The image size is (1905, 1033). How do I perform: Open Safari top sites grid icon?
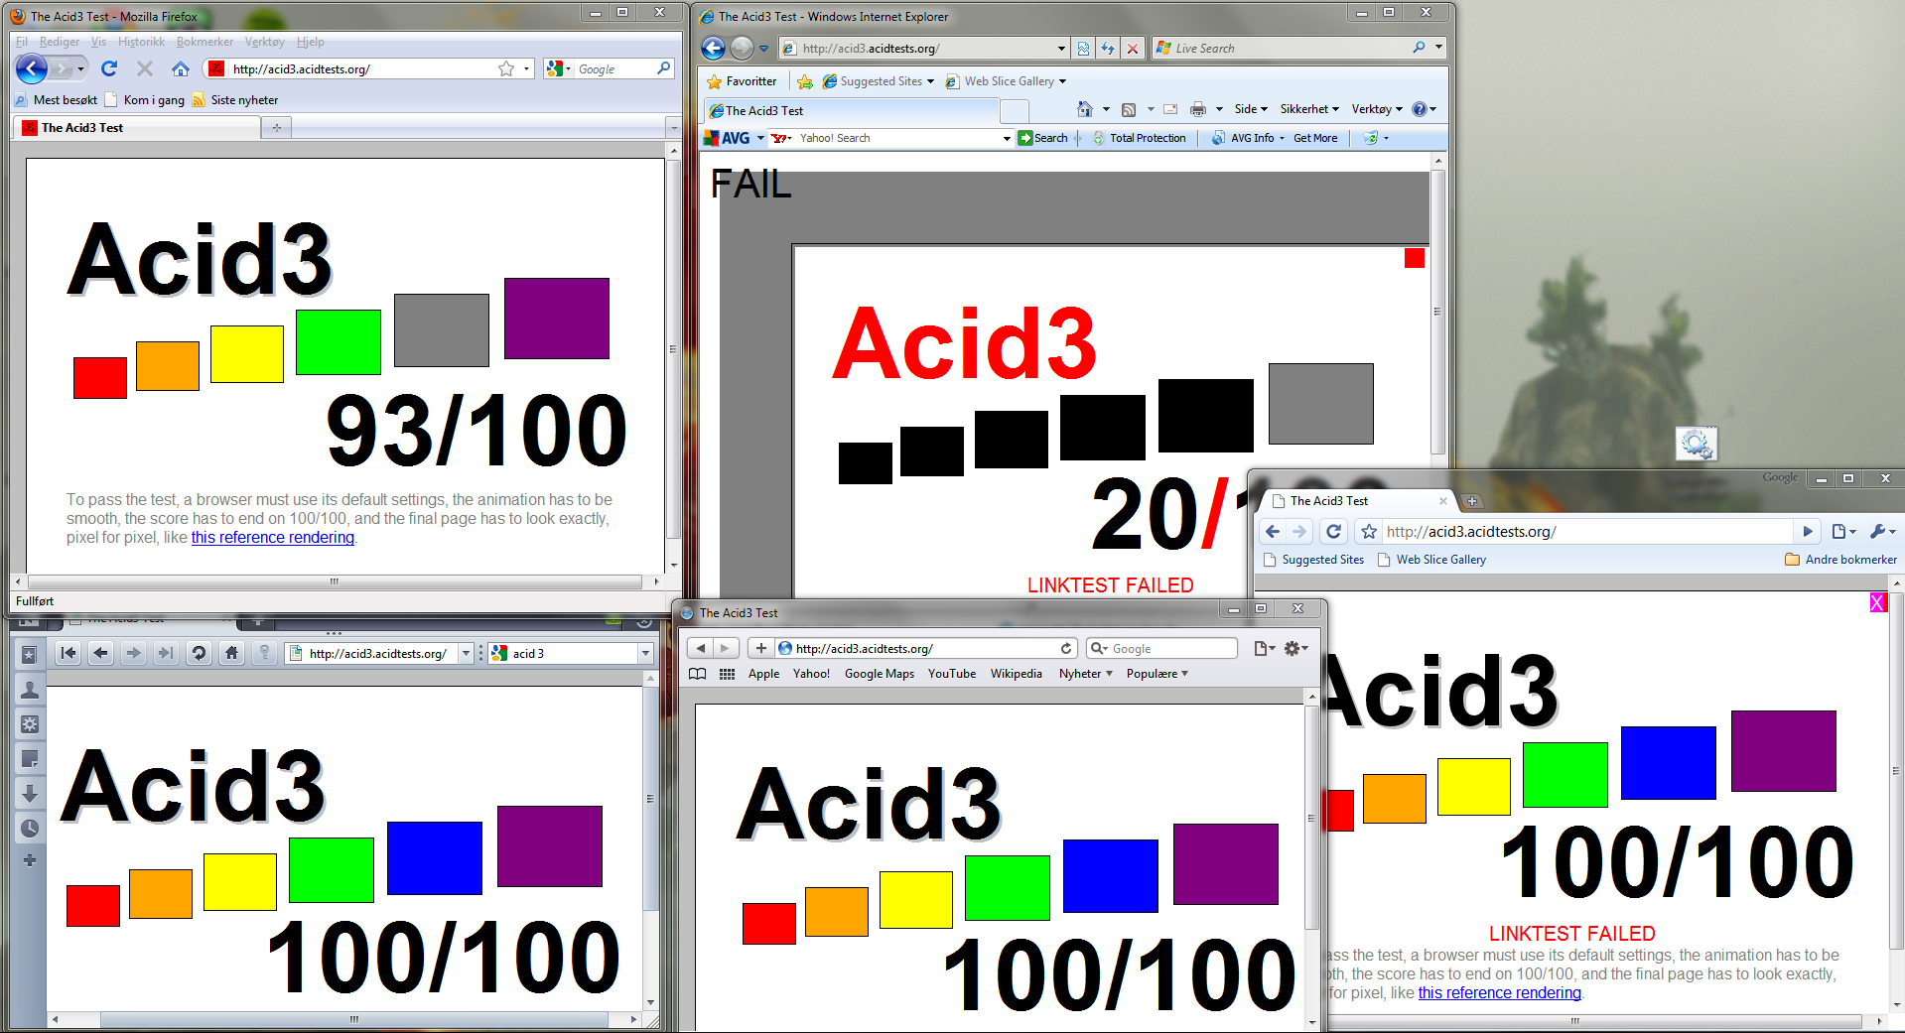[727, 674]
